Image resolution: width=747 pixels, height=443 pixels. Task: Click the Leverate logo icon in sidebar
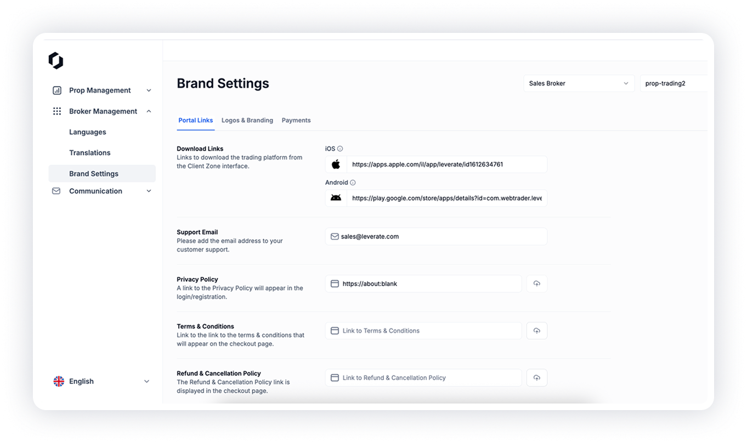[x=56, y=60]
